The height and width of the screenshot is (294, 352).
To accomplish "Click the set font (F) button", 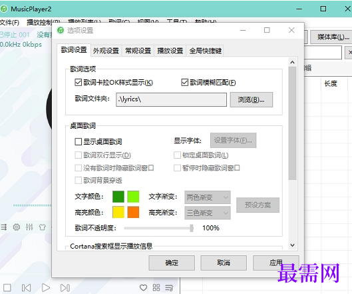I will pyautogui.click(x=233, y=141).
